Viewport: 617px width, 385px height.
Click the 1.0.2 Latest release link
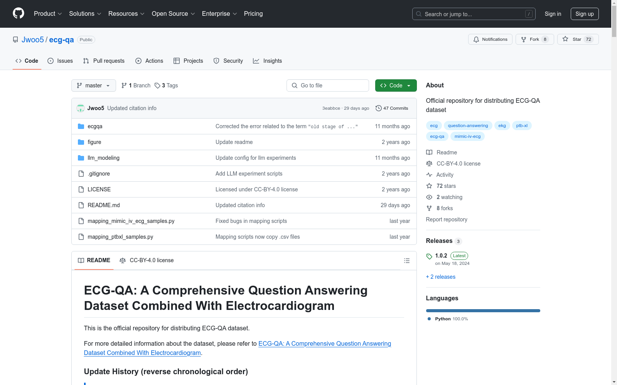[x=452, y=256]
